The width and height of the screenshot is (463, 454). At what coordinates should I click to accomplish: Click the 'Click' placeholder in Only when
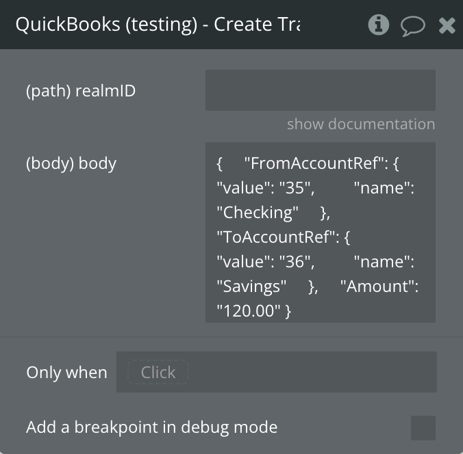pyautogui.click(x=158, y=373)
